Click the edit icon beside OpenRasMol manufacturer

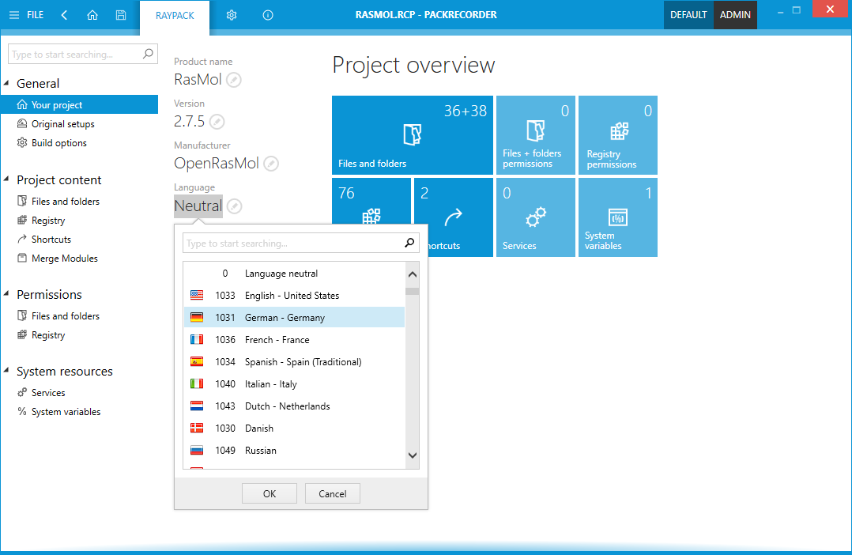coord(271,164)
